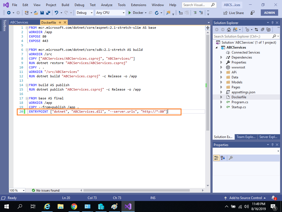Screen dimensions: 282x212
Task: Click the Home icon in Solution Explorer
Action: [229, 30]
